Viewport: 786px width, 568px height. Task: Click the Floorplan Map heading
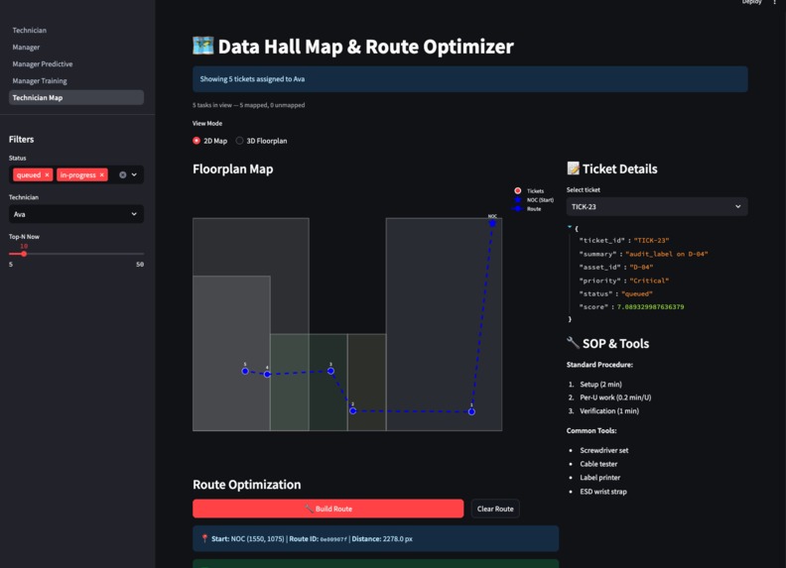(232, 169)
